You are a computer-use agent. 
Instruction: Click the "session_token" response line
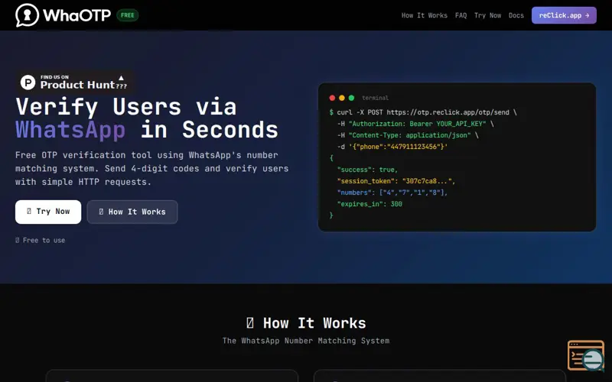click(396, 181)
